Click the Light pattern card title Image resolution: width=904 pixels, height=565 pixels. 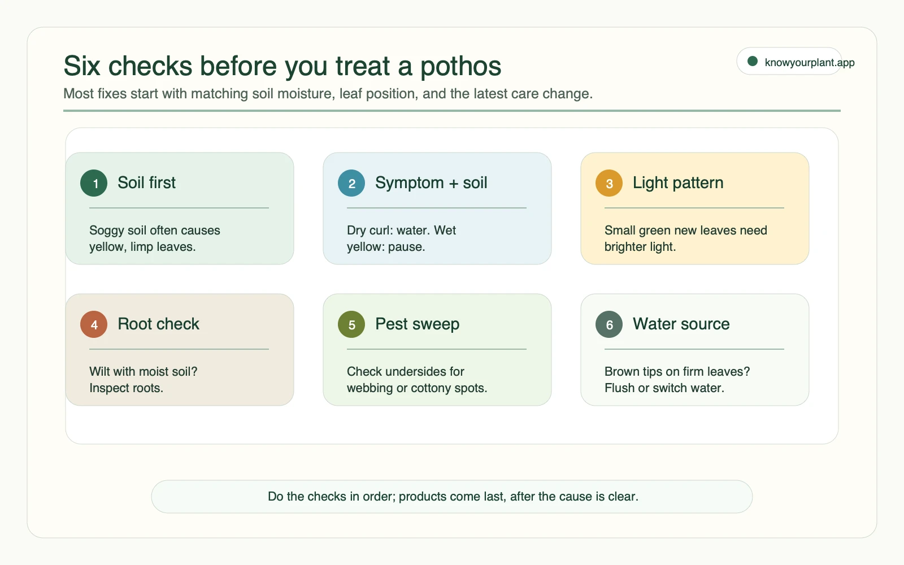pos(678,182)
